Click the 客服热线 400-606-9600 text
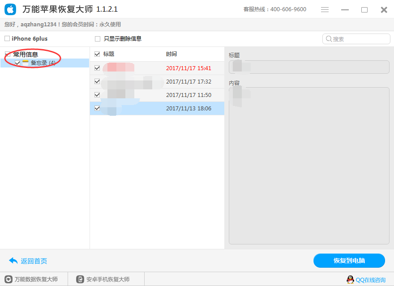This screenshot has width=394, height=286. tap(274, 9)
